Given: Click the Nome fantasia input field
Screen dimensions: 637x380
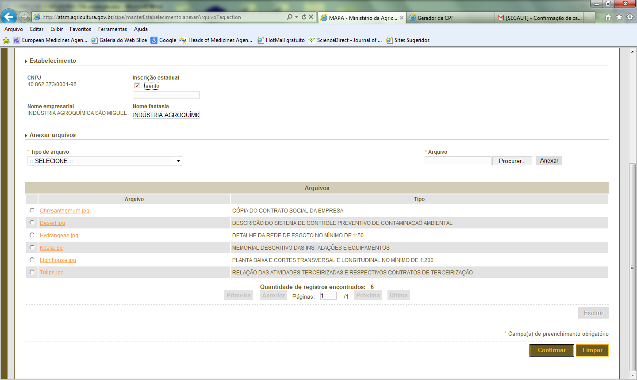Looking at the screenshot, I should click(166, 115).
